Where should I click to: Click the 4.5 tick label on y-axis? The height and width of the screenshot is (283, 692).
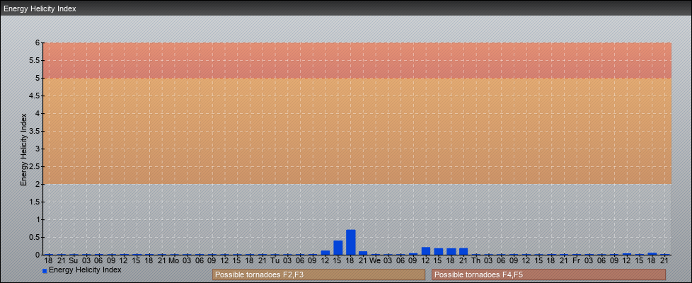pos(35,96)
